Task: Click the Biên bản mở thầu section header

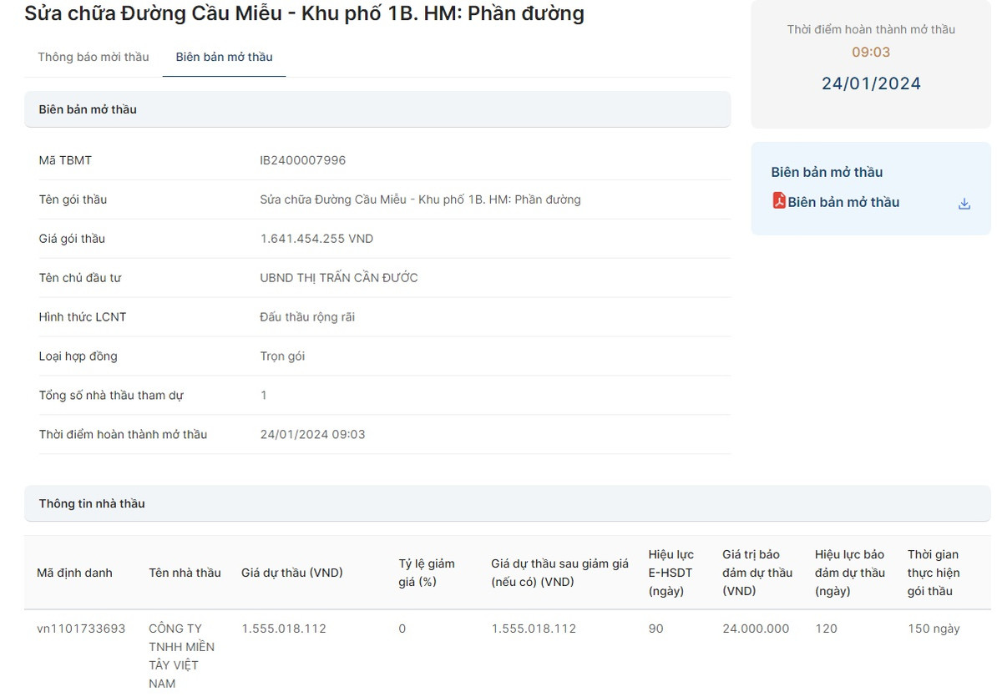Action: pos(88,109)
